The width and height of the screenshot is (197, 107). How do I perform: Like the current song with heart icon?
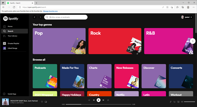pos(42,102)
